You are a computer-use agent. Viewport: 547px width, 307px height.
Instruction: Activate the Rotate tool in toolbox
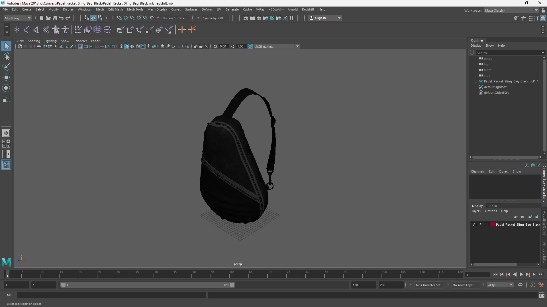click(x=6, y=88)
